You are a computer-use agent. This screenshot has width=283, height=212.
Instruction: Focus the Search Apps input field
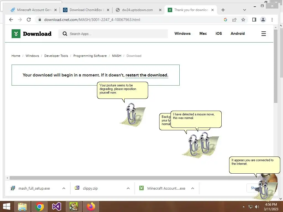(113, 34)
